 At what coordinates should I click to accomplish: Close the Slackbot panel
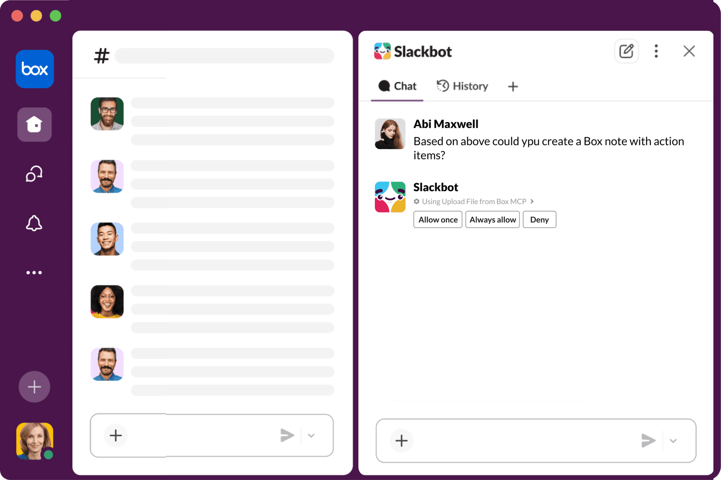[689, 51]
